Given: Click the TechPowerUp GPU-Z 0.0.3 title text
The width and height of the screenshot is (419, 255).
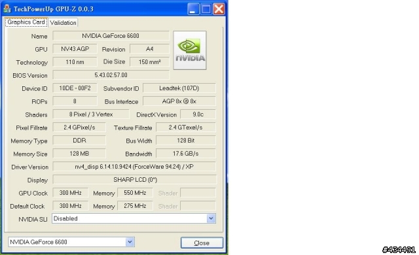Looking at the screenshot, I should [x=54, y=8].
